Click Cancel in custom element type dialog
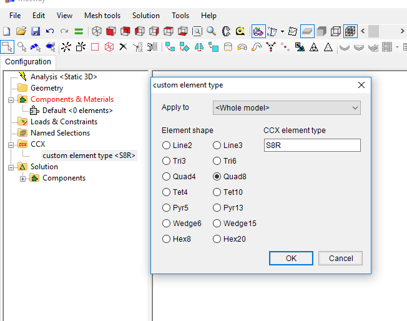 tap(341, 258)
